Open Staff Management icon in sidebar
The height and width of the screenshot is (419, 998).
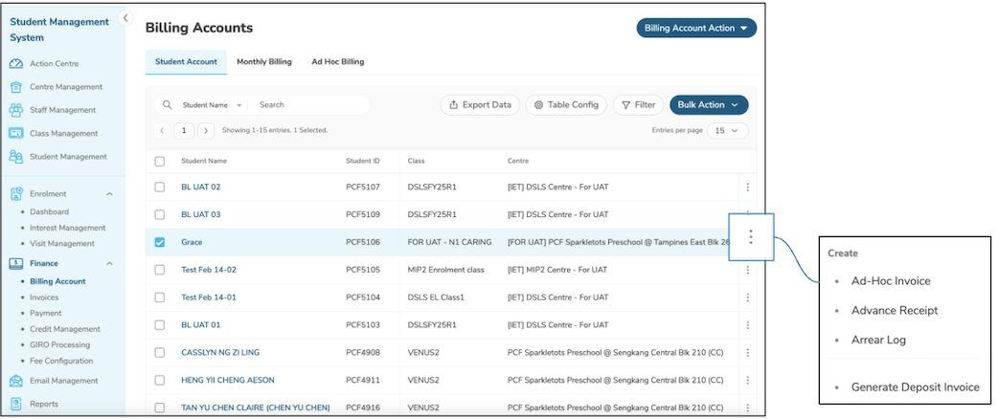click(x=16, y=110)
